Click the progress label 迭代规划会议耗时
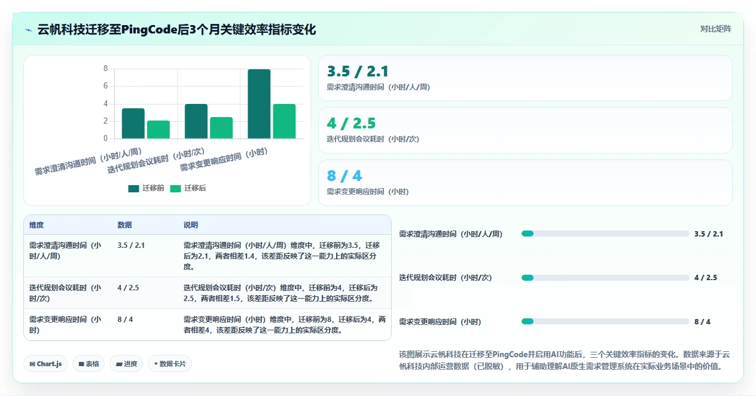This screenshot has height=396, width=756. point(445,278)
